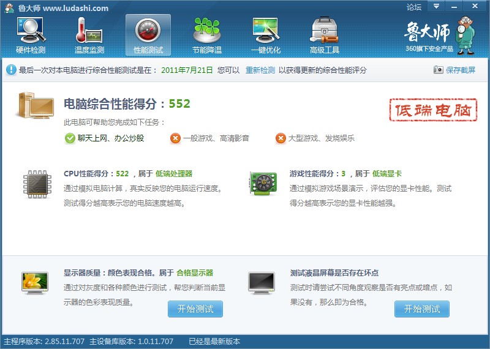The image size is (490, 349).
Task: Click green checkmark for 聊天上网、办公炒股
Action: pos(70,138)
